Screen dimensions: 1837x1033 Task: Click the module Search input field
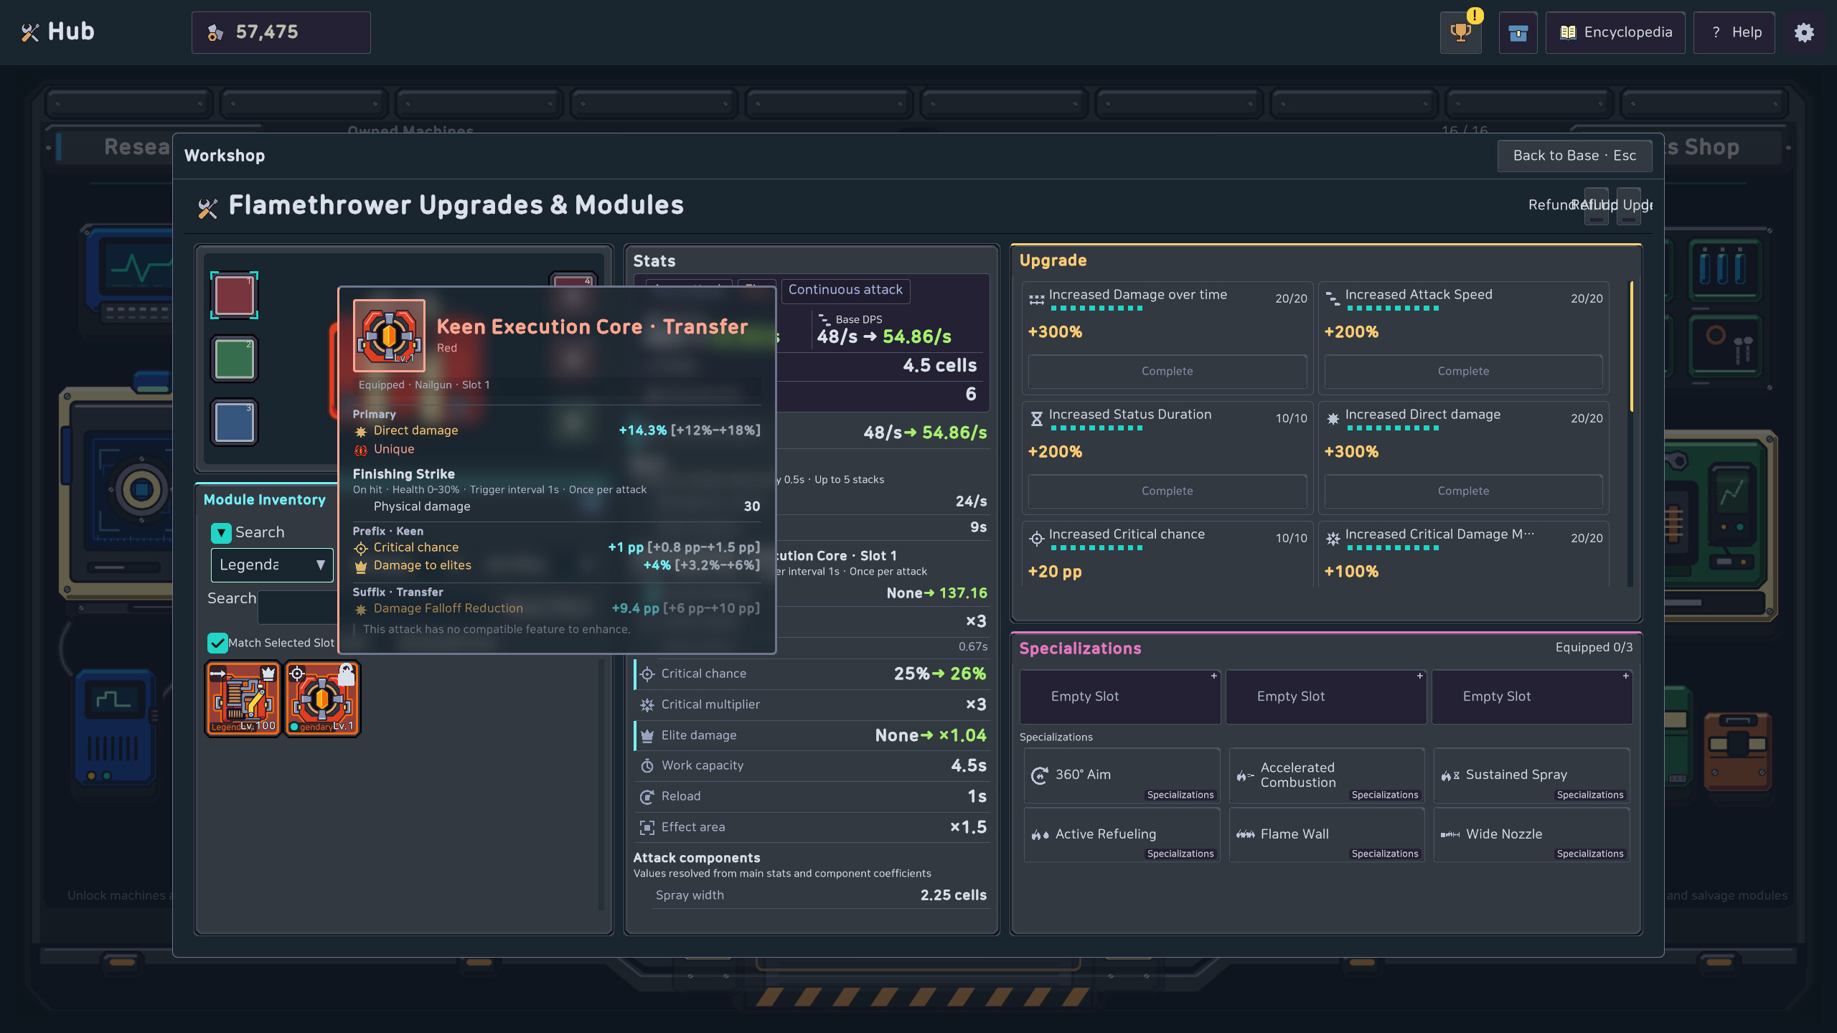(x=298, y=607)
